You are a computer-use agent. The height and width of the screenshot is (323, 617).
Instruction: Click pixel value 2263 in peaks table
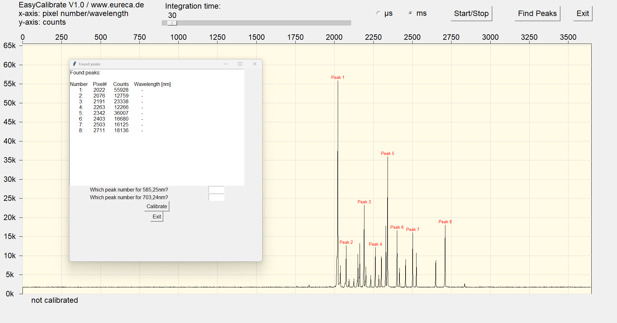(x=99, y=107)
